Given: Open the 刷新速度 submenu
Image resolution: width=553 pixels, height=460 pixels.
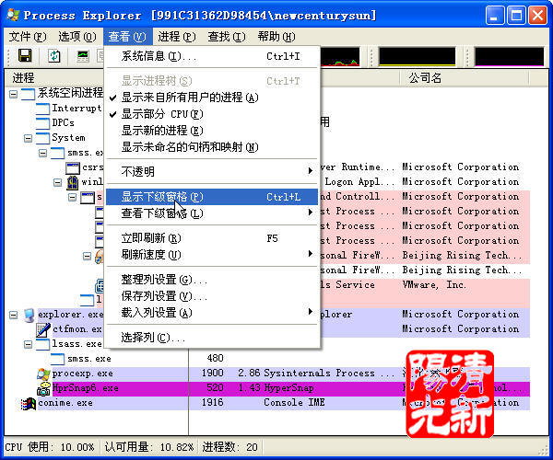Looking at the screenshot, I should pyautogui.click(x=213, y=255).
